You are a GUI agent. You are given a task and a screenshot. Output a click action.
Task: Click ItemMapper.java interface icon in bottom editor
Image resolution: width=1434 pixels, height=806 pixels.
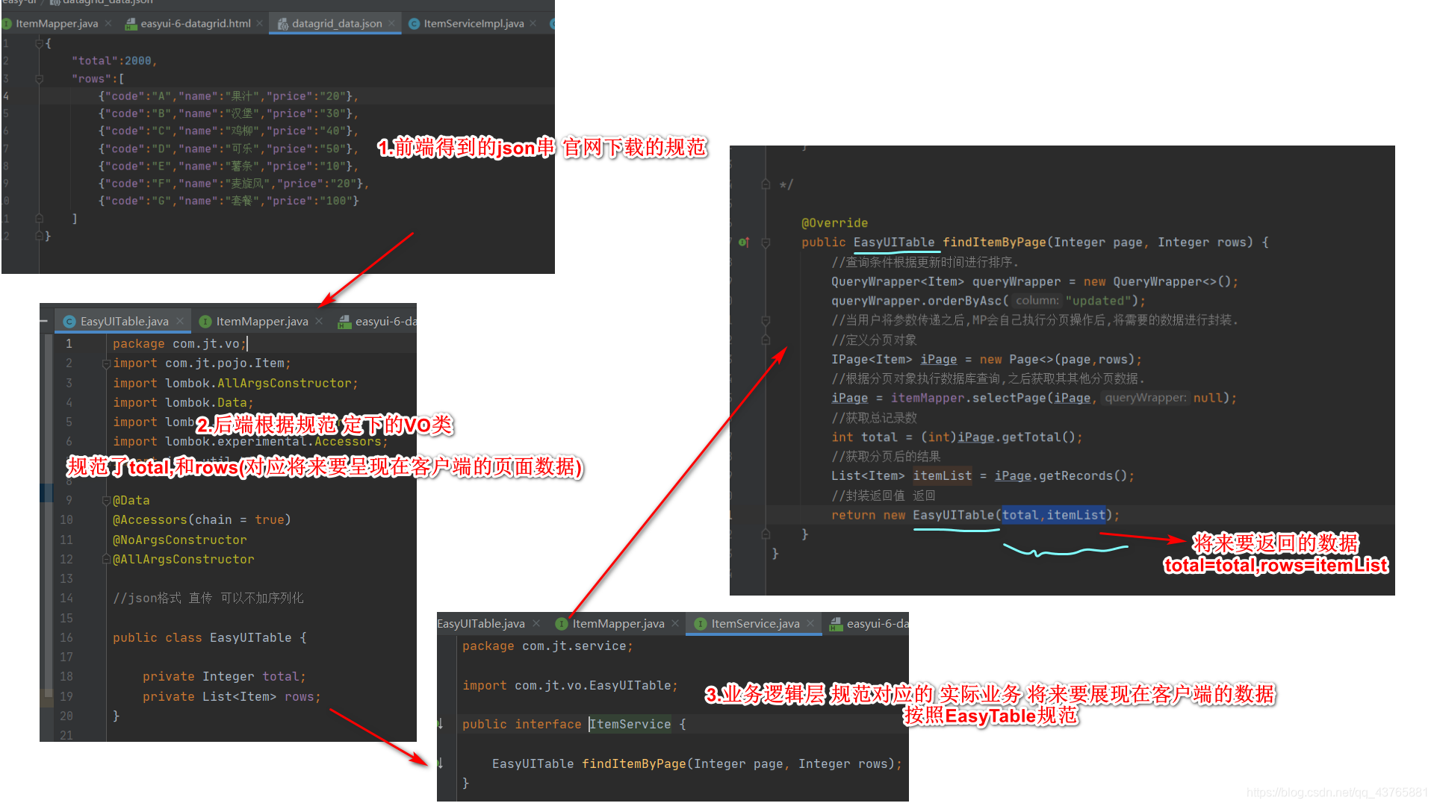pos(562,624)
